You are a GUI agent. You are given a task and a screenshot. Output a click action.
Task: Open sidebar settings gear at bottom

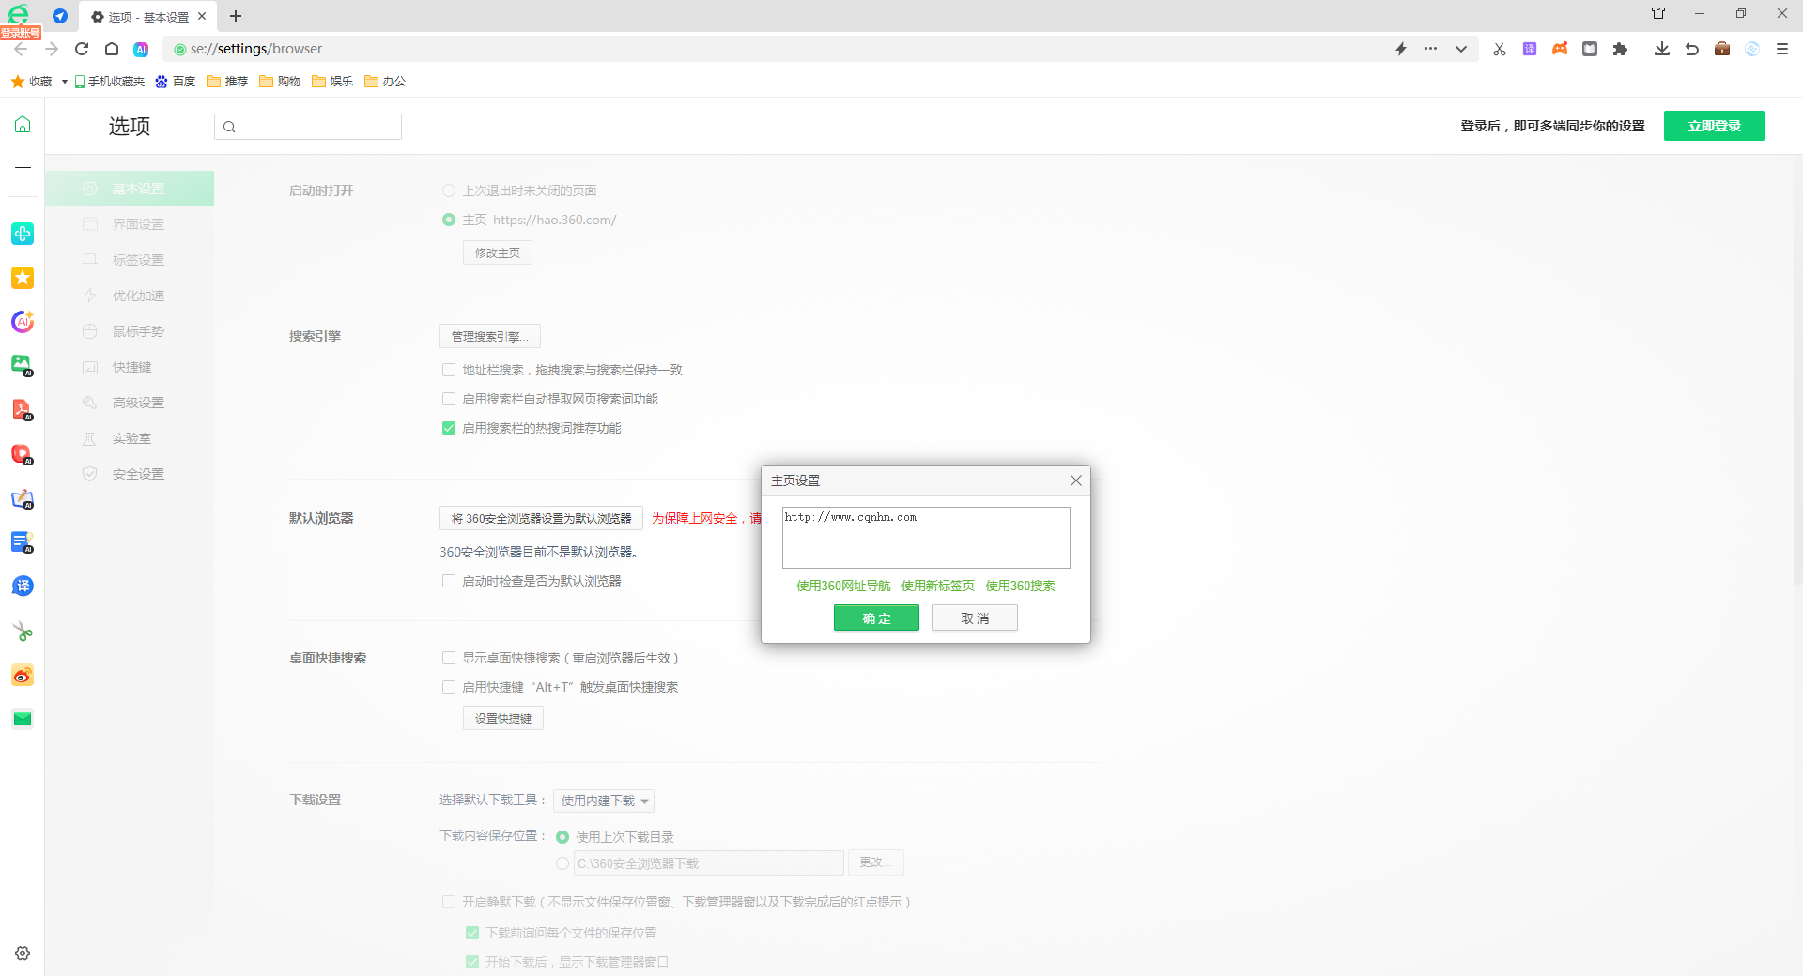pos(23,953)
